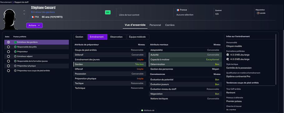Image resolution: width=284 pixels, height=113 pixels.
Task: Click the Gestion des personnes row
Action: pyautogui.click(x=185, y=69)
